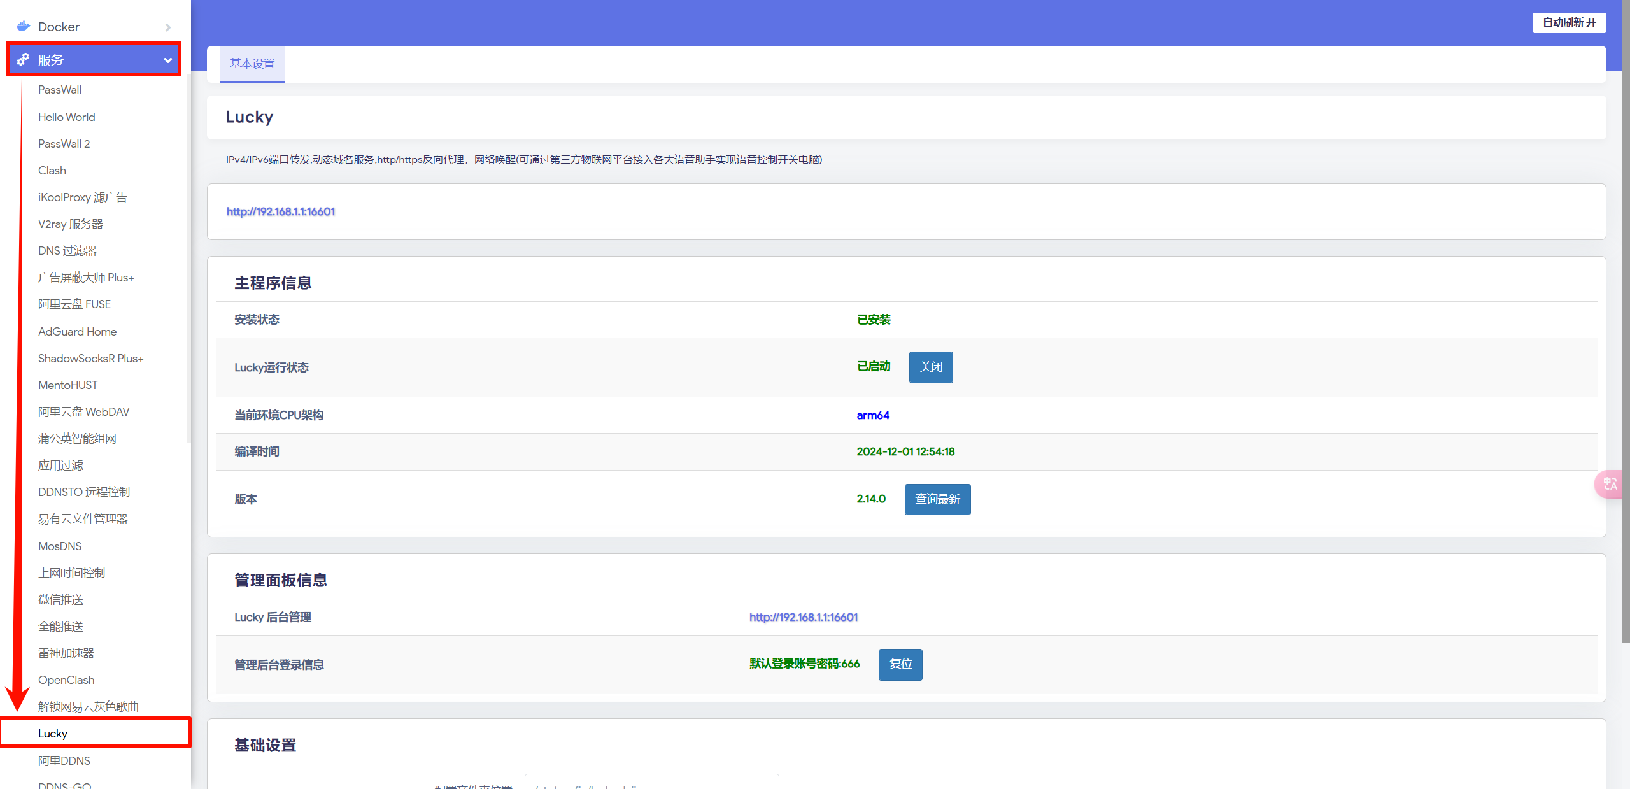
Task: Open the top http://192.168.1.1:16601 link
Action: pyautogui.click(x=281, y=211)
